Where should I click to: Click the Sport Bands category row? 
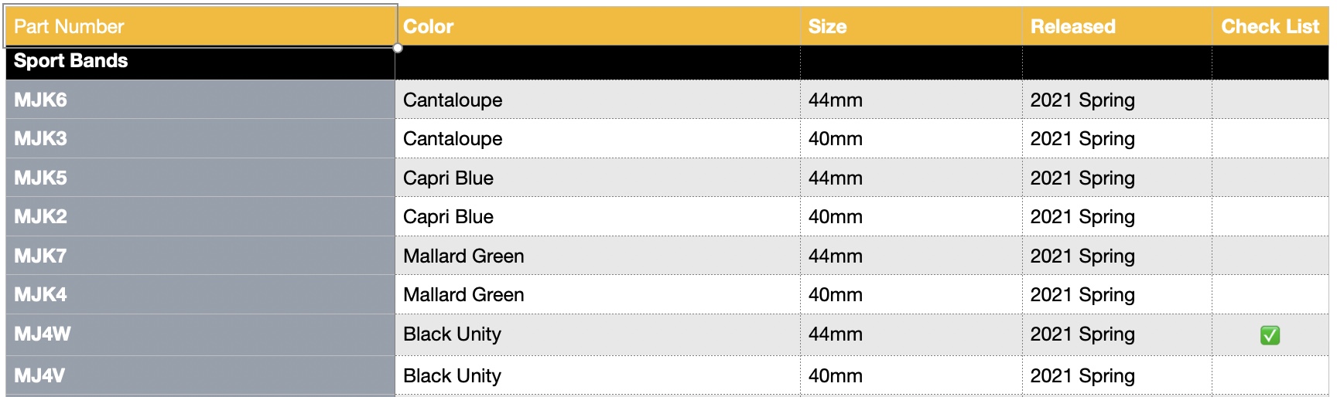(667, 63)
